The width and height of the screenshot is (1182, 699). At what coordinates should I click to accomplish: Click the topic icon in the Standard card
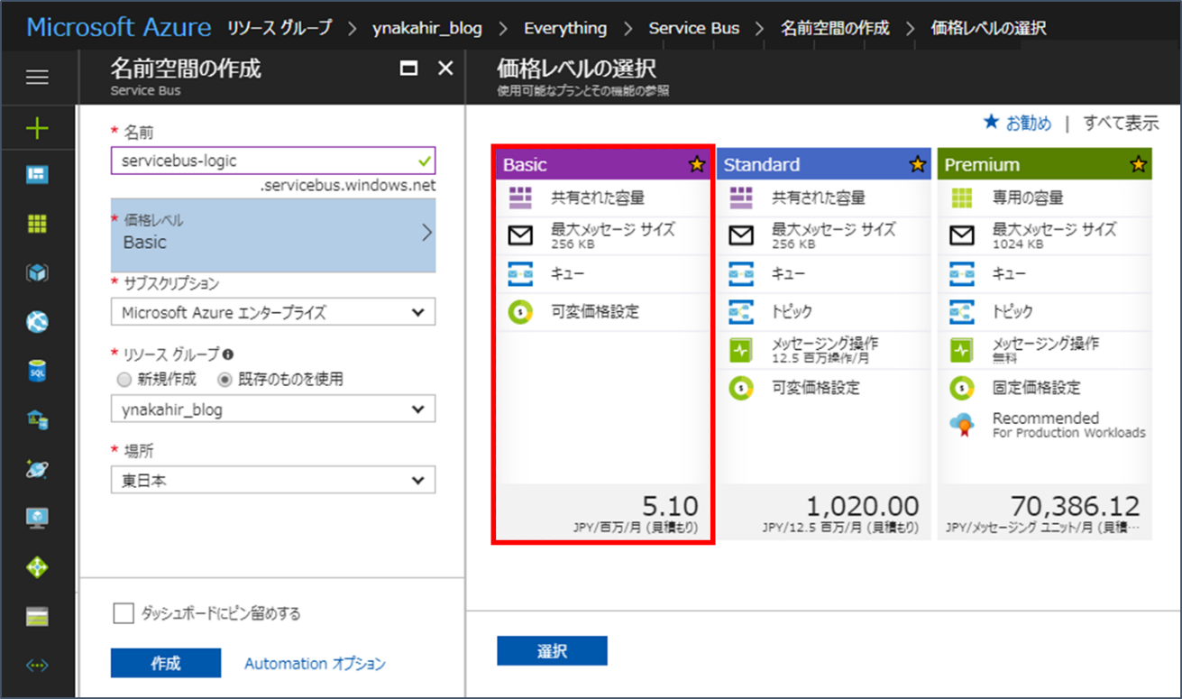[741, 312]
